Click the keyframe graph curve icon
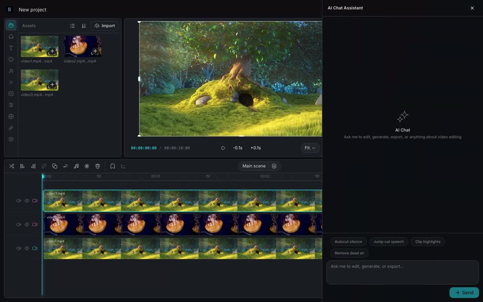The width and height of the screenshot is (483, 302). (x=123, y=166)
